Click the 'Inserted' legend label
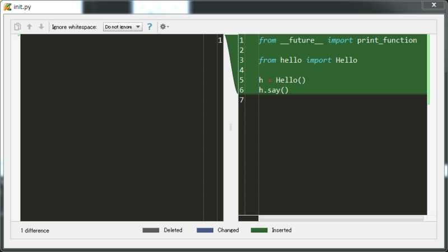 [x=282, y=230]
